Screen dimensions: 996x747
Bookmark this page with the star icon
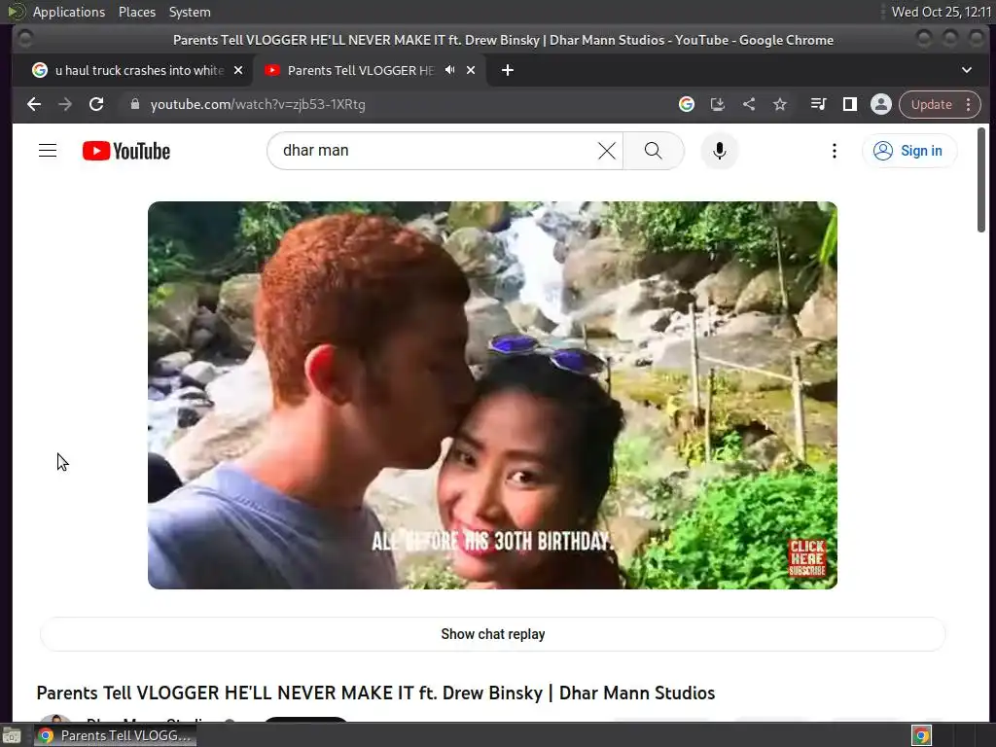[780, 104]
